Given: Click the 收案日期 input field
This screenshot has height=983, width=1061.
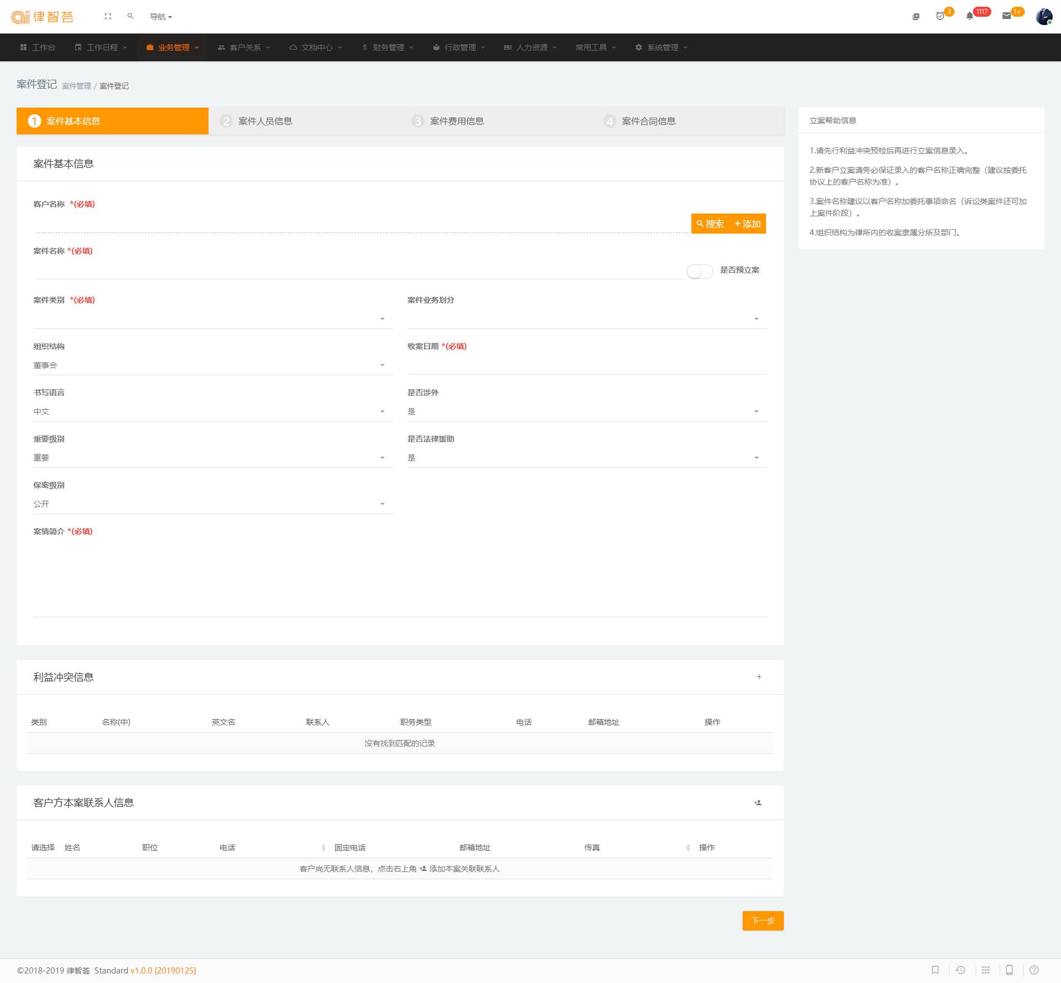Looking at the screenshot, I should 587,365.
